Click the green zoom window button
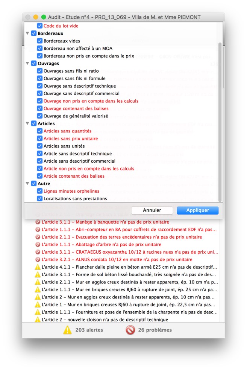 tap(43, 17)
